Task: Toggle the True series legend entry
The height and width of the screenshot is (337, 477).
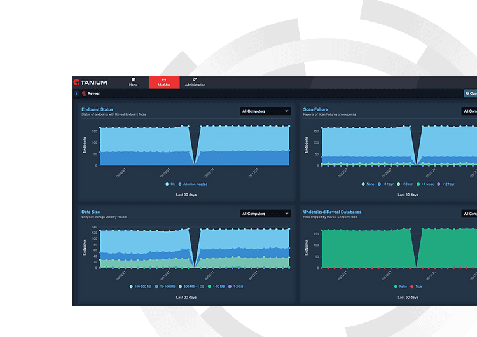Action: pyautogui.click(x=416, y=287)
